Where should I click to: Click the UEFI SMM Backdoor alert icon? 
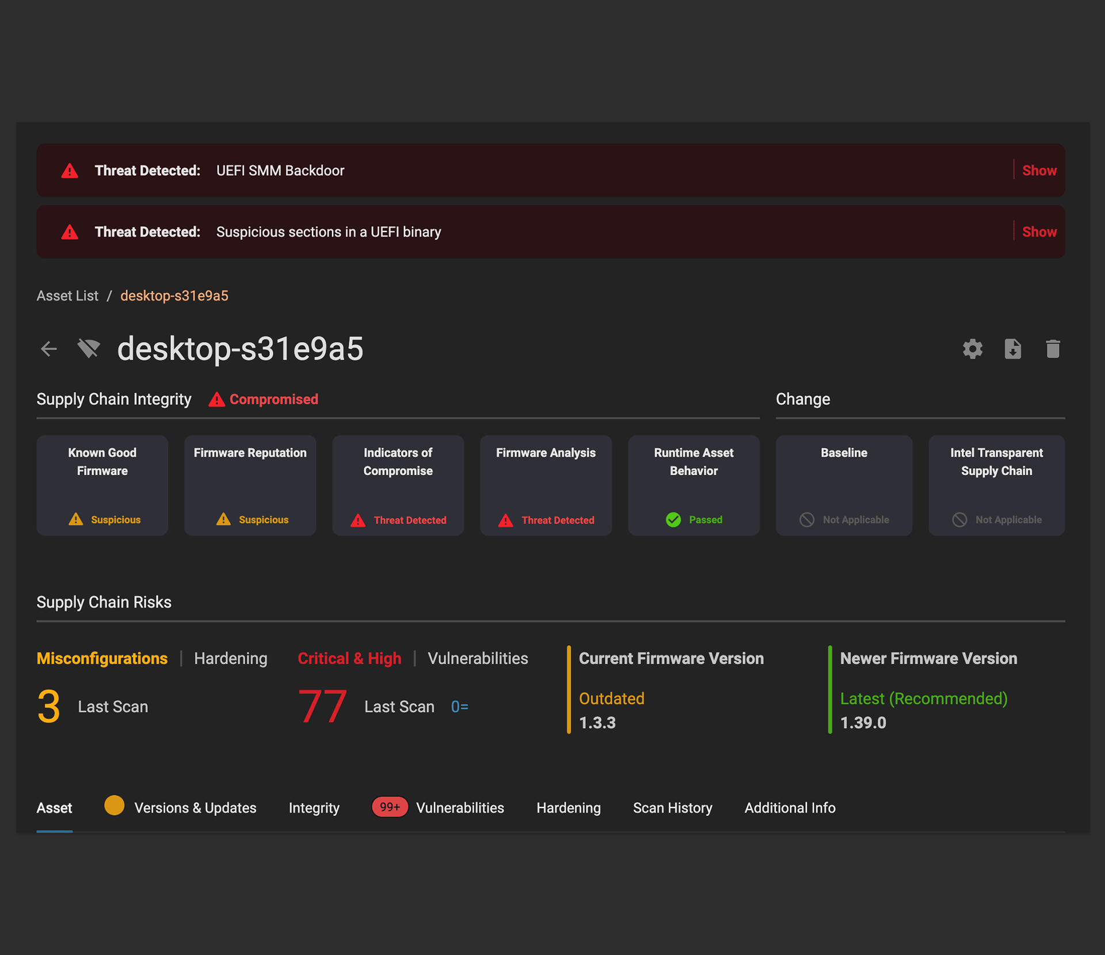pos(70,170)
